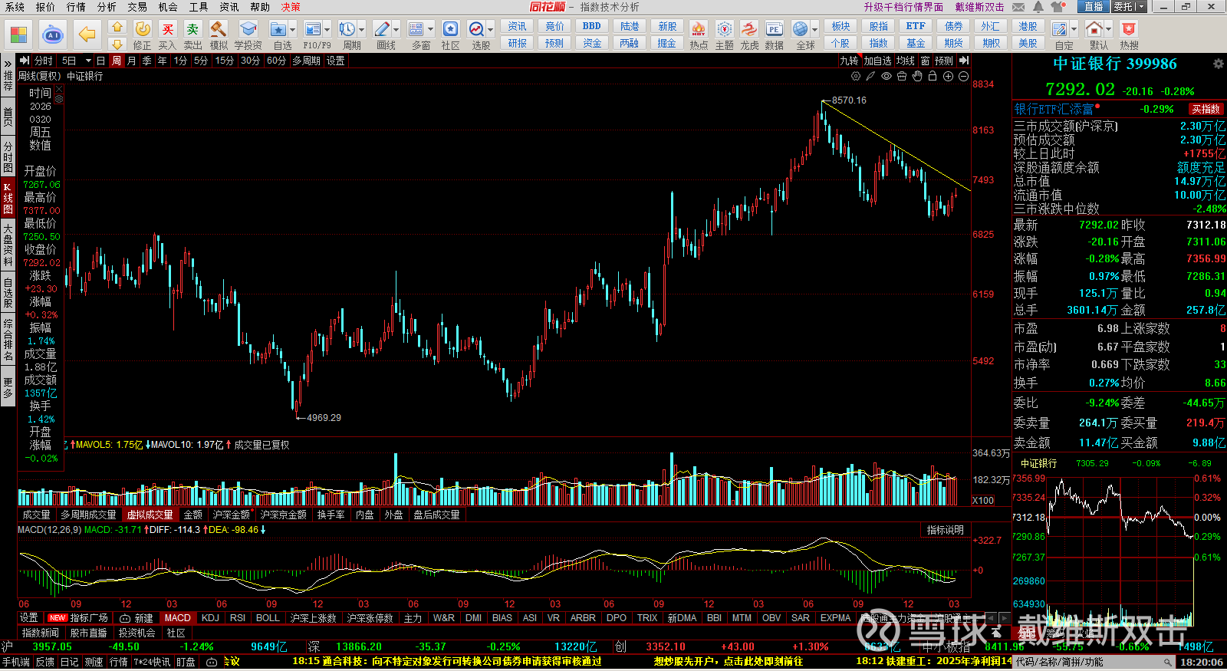1227x671 pixels.
Task: Open the AI assistant robot icon
Action: pos(53,35)
